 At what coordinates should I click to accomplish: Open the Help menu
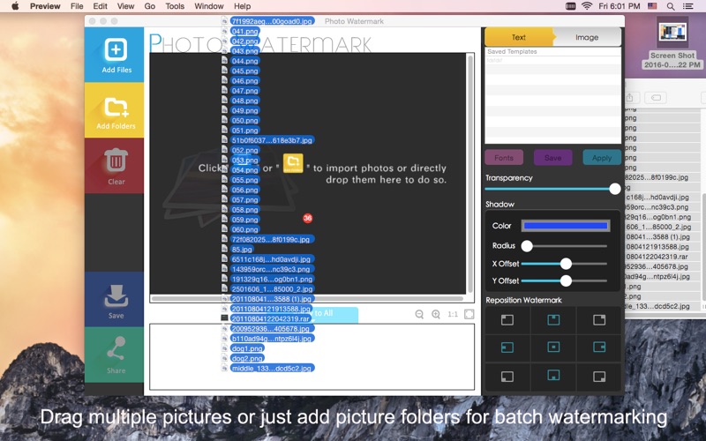click(242, 6)
